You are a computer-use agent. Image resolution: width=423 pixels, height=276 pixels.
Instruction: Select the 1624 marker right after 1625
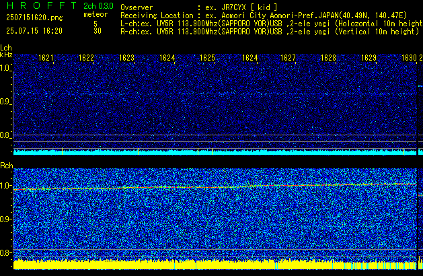249,58
